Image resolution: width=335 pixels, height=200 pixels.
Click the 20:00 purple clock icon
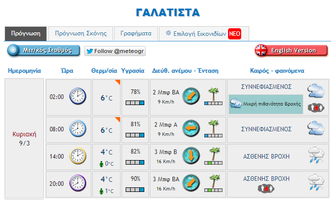click(78, 183)
